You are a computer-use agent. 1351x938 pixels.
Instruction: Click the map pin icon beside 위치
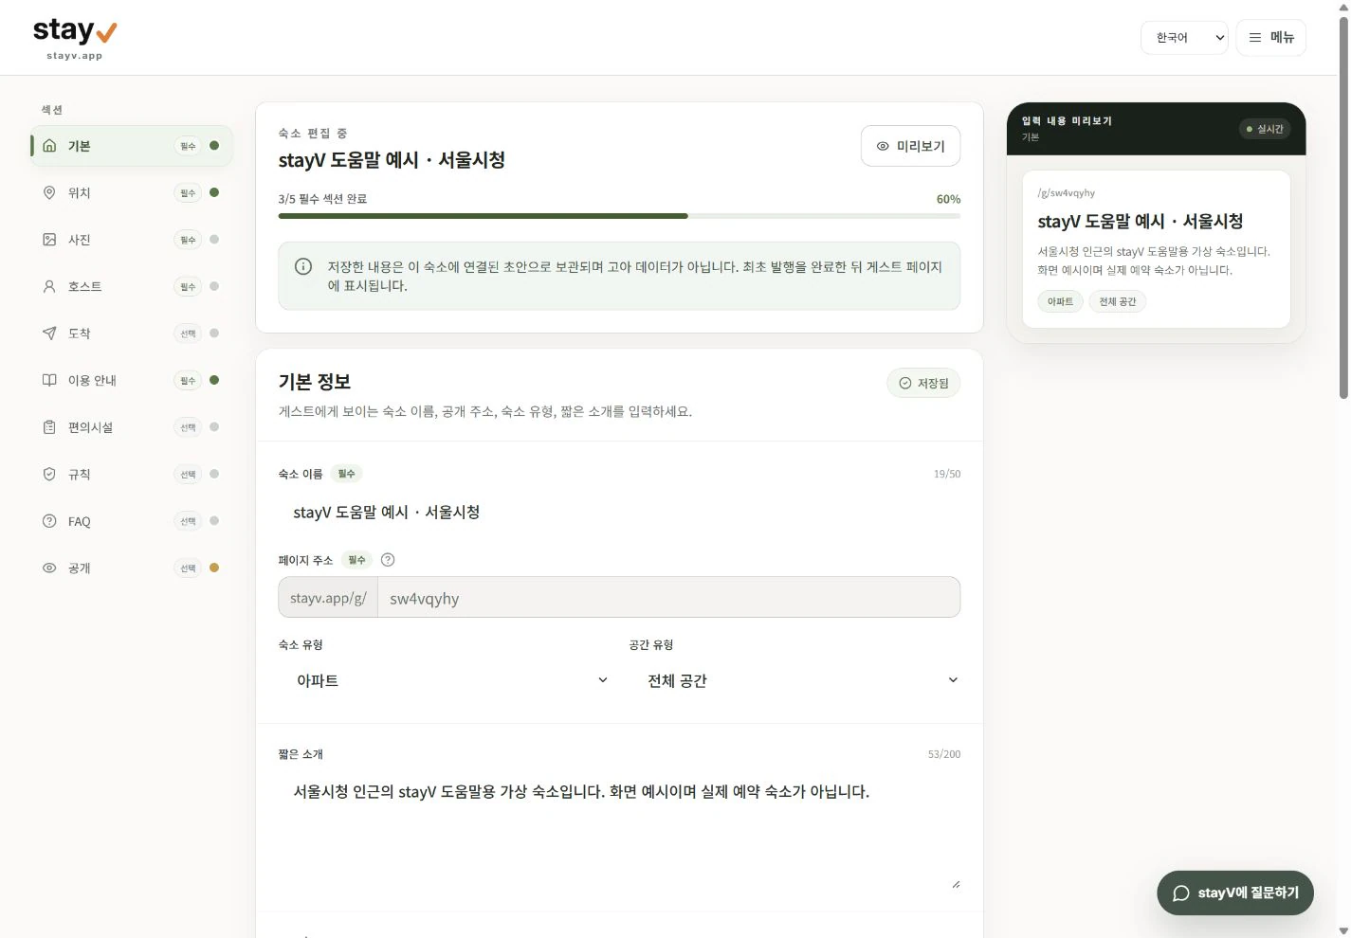(49, 192)
